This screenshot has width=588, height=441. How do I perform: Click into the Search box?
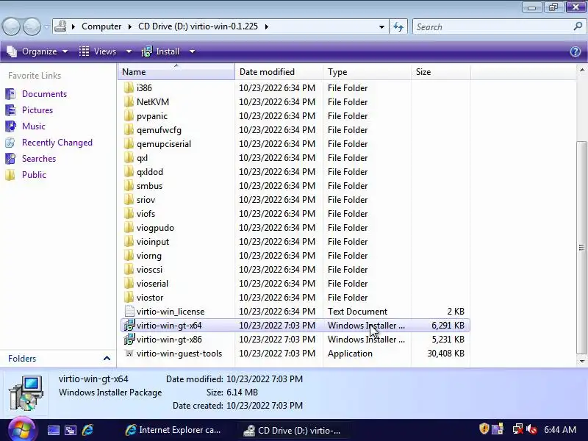tap(493, 27)
